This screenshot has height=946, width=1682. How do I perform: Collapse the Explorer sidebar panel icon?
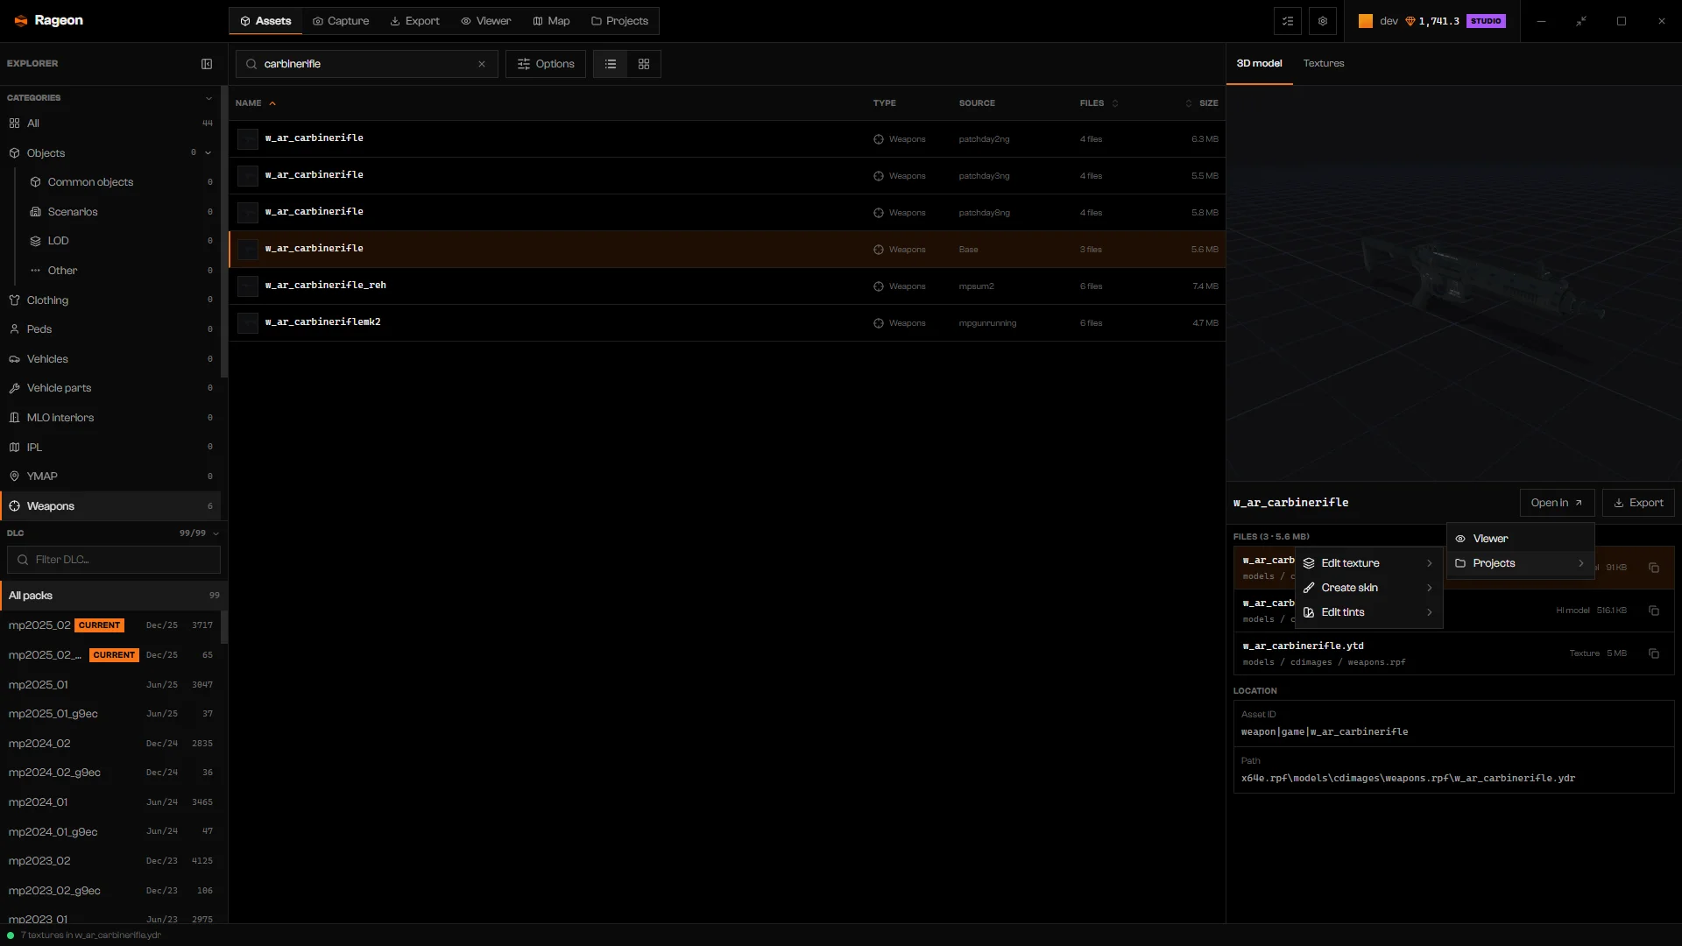(x=207, y=64)
